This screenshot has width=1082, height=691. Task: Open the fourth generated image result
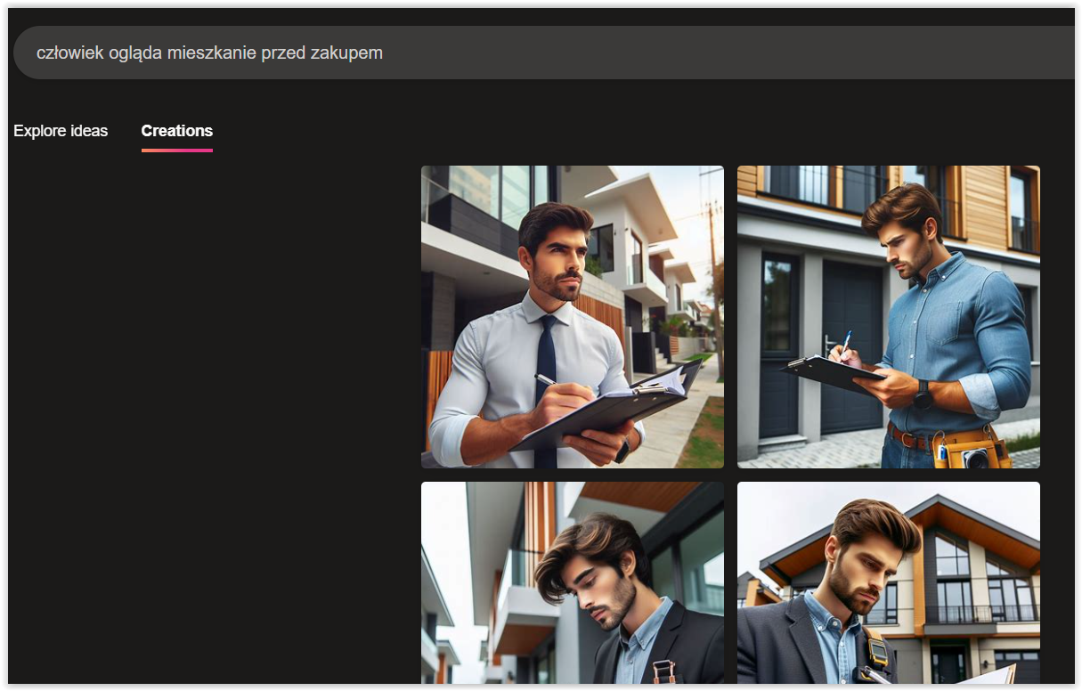pos(888,582)
